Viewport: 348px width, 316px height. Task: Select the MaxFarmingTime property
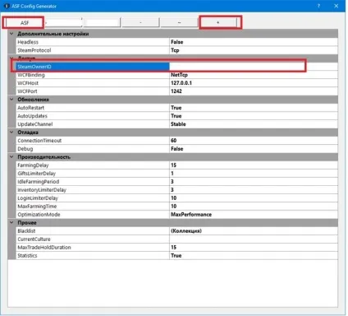pyautogui.click(x=93, y=207)
